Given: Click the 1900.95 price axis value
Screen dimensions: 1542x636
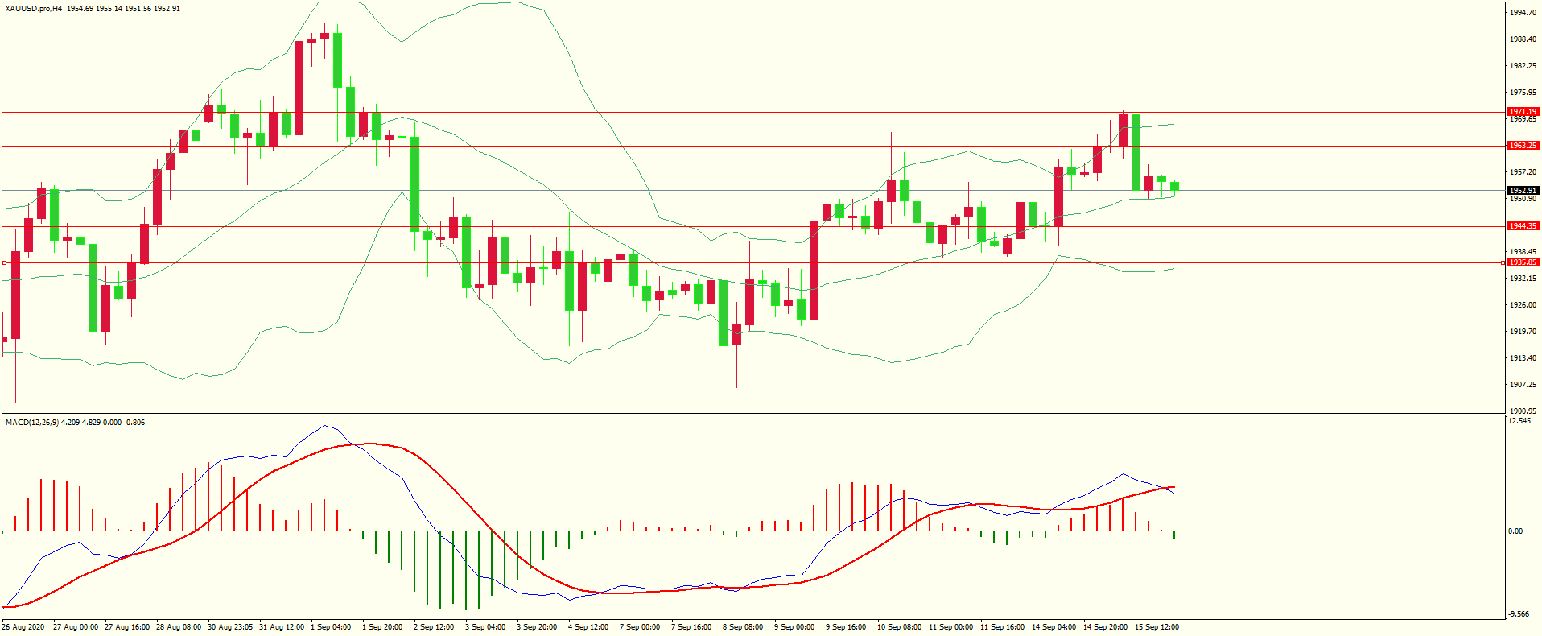Looking at the screenshot, I should tap(1523, 411).
